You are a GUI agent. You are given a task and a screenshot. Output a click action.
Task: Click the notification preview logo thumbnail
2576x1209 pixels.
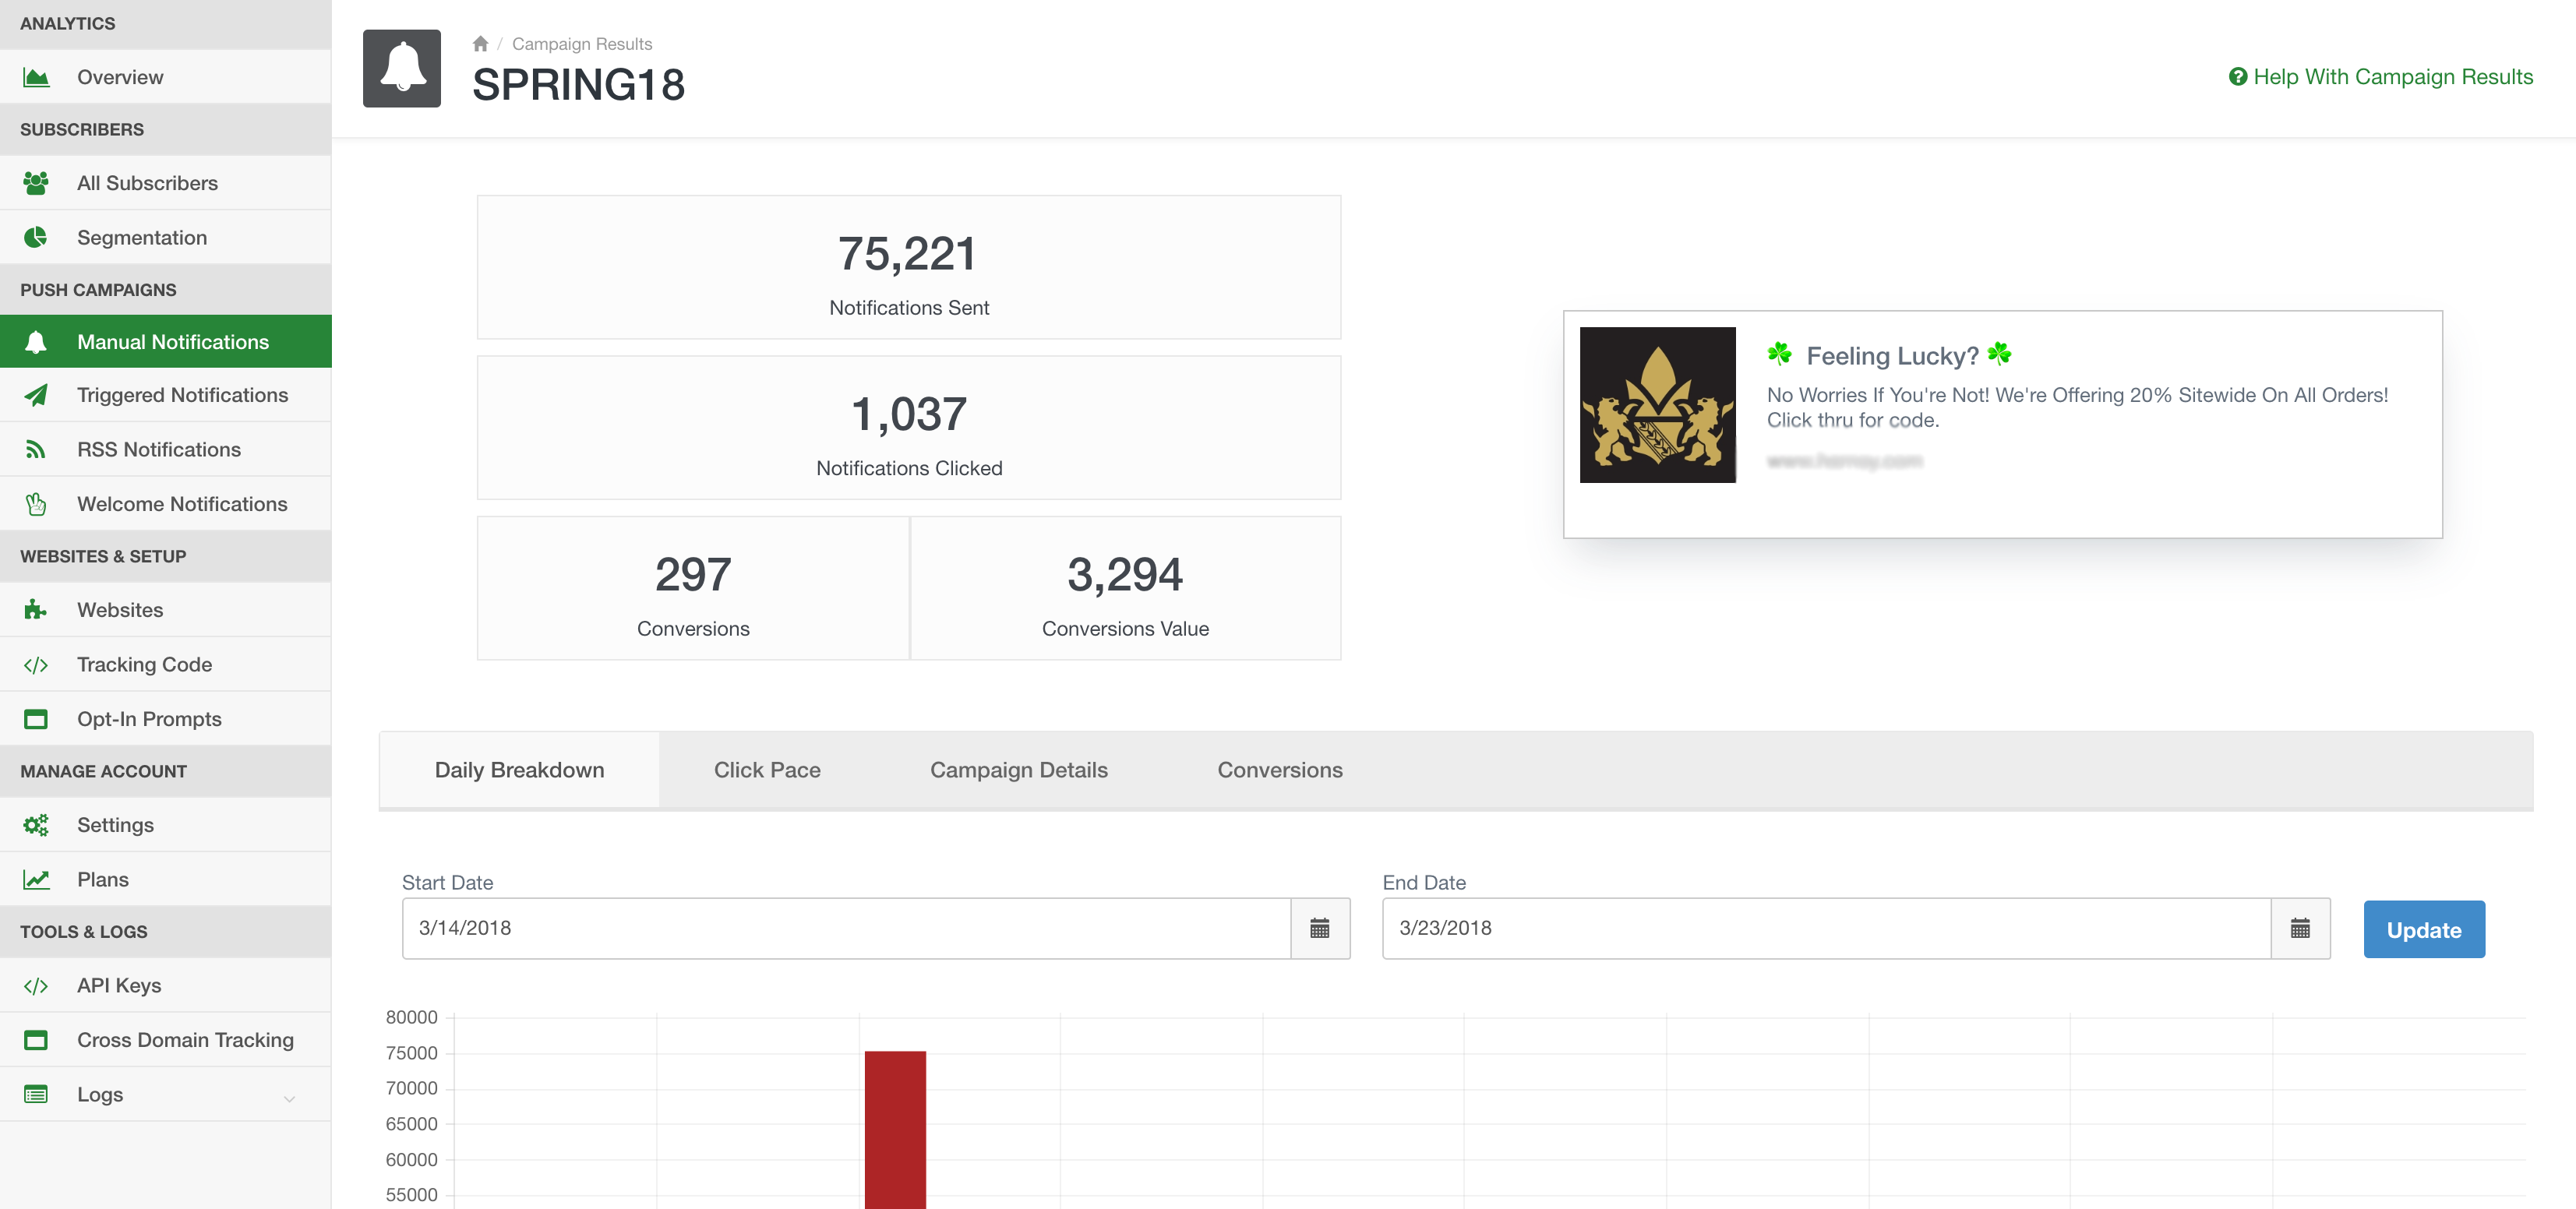(1657, 405)
